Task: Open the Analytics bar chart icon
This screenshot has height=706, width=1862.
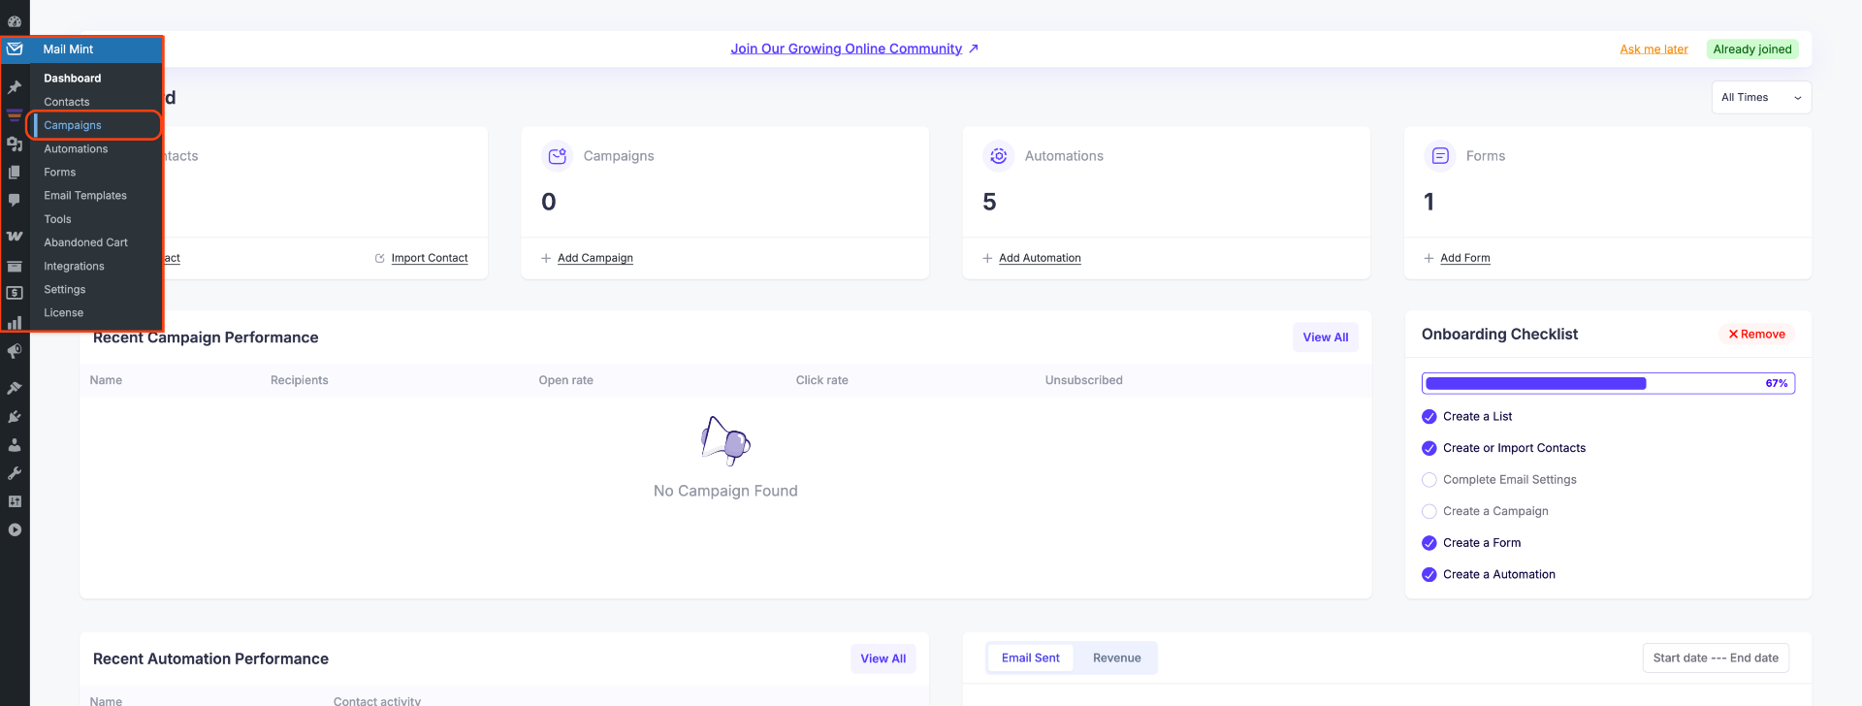Action: coord(15,322)
